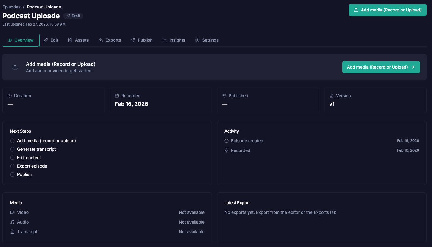Click the document icon on the Assets tab
Screen dimensions: 432x247
click(70, 40)
